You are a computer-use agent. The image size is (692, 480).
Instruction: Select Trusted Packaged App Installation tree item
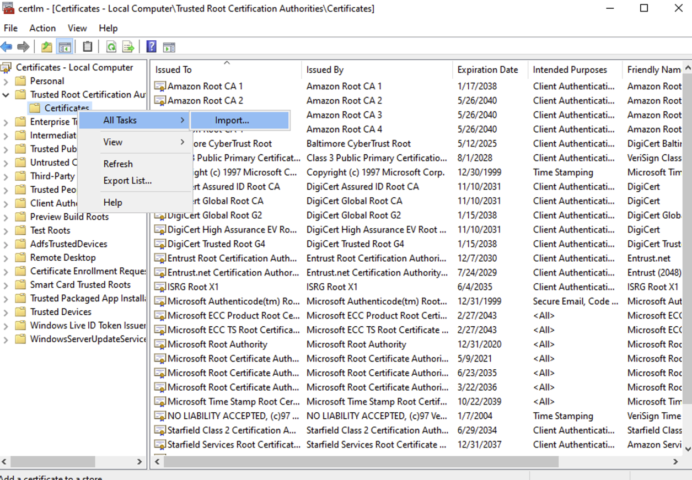click(x=88, y=298)
